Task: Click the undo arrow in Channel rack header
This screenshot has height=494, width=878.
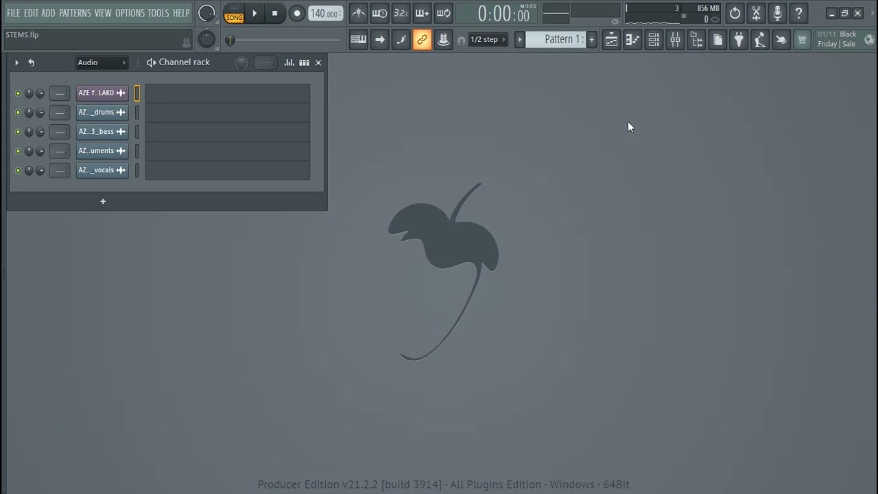Action: click(31, 62)
